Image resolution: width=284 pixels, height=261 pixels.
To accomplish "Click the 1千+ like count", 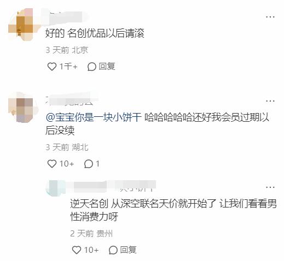I will point(68,67).
